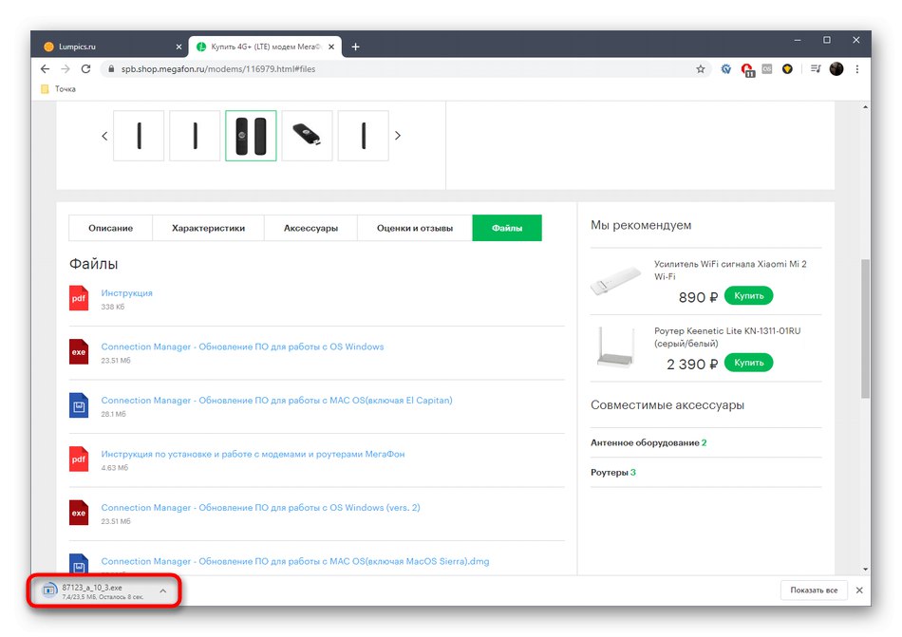The height and width of the screenshot is (637, 902).
Task: Click the gray extension icon in toolbar
Action: pos(767,69)
